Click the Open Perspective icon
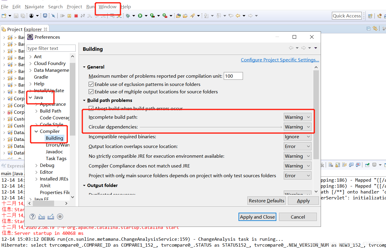The height and width of the screenshot is (249, 386). tap(370, 16)
